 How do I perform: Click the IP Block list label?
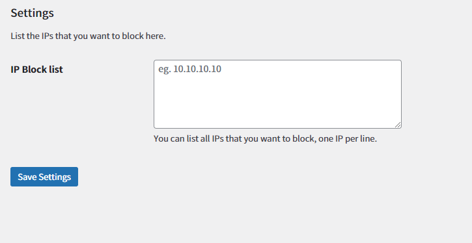click(x=36, y=70)
